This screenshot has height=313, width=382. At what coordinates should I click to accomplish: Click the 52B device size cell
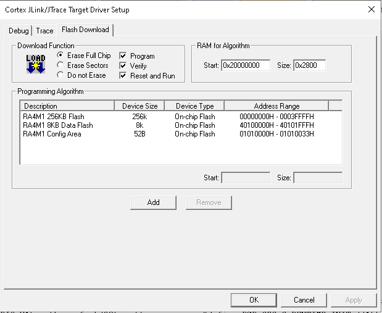tap(139, 134)
